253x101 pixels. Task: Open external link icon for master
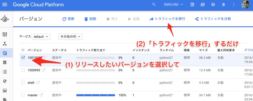(x=41, y=95)
